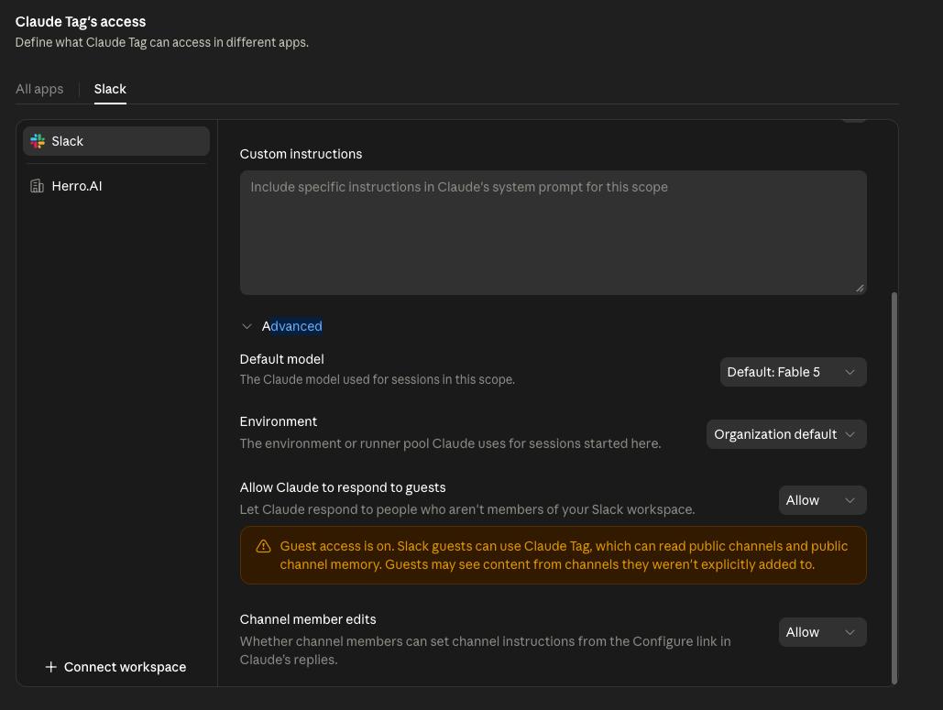943x710 pixels.
Task: Click Connect workspace button
Action: pos(115,667)
